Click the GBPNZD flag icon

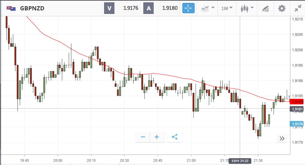[x=11, y=8]
